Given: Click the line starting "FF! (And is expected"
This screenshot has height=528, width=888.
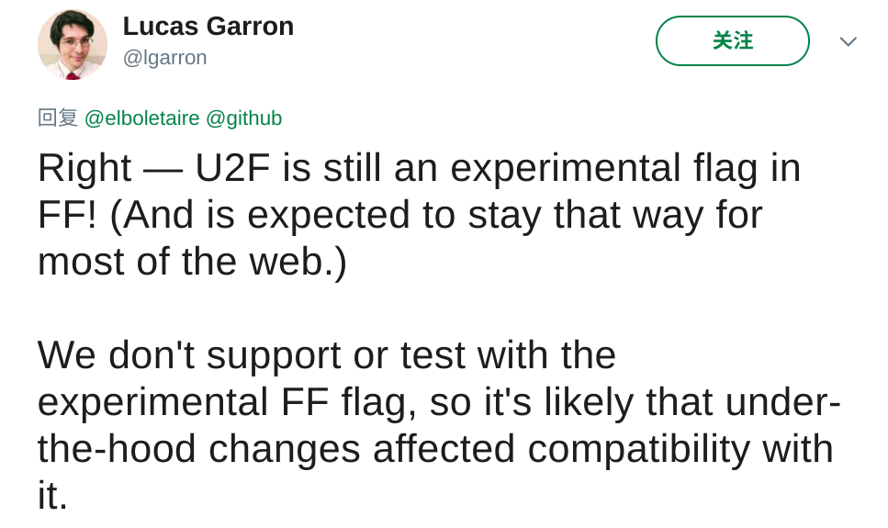Looking at the screenshot, I should [x=399, y=215].
